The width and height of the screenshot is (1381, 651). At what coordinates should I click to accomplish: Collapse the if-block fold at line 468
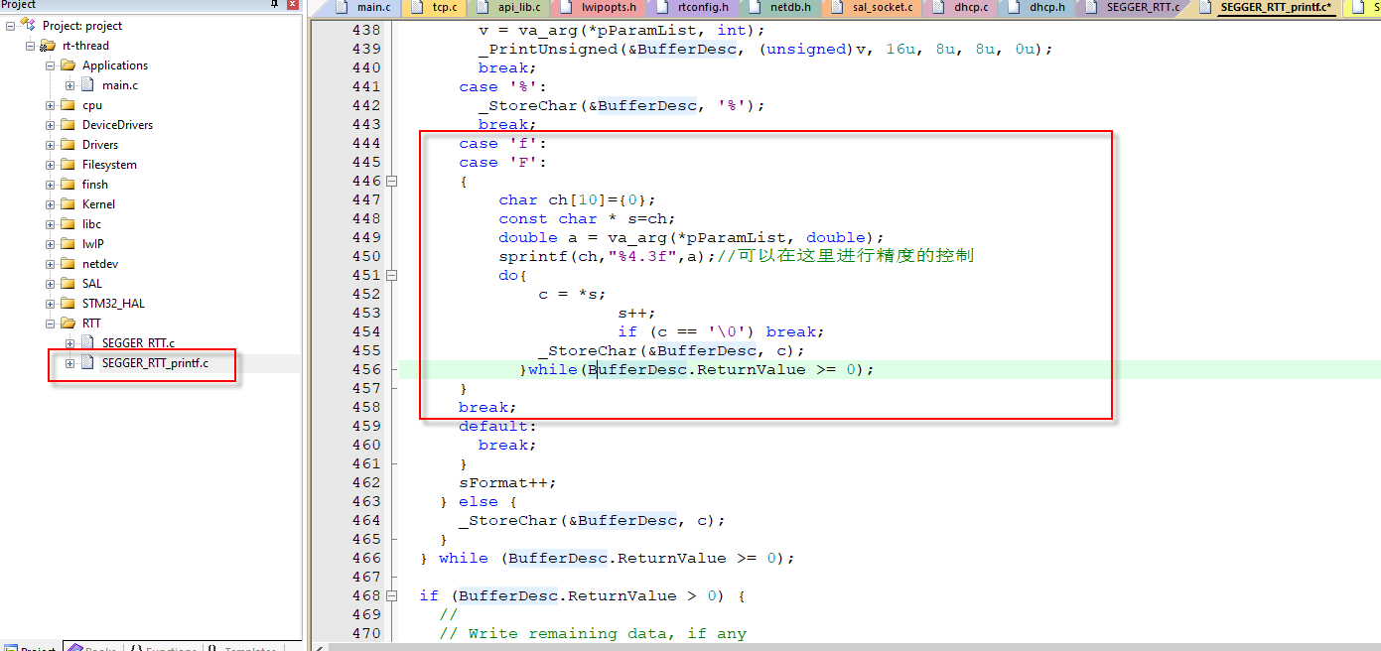pyautogui.click(x=392, y=596)
